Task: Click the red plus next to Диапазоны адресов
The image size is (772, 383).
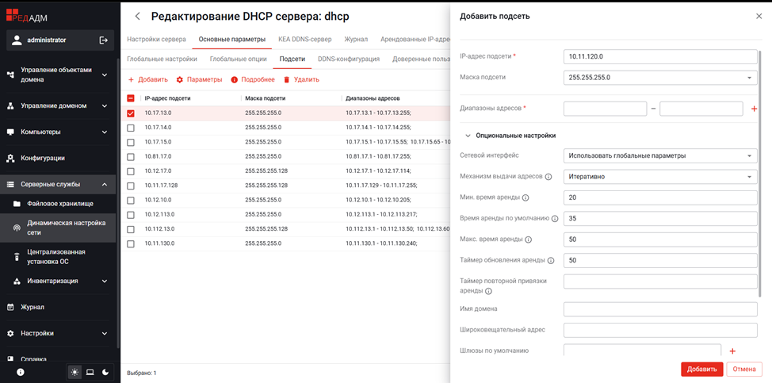Action: [x=753, y=109]
